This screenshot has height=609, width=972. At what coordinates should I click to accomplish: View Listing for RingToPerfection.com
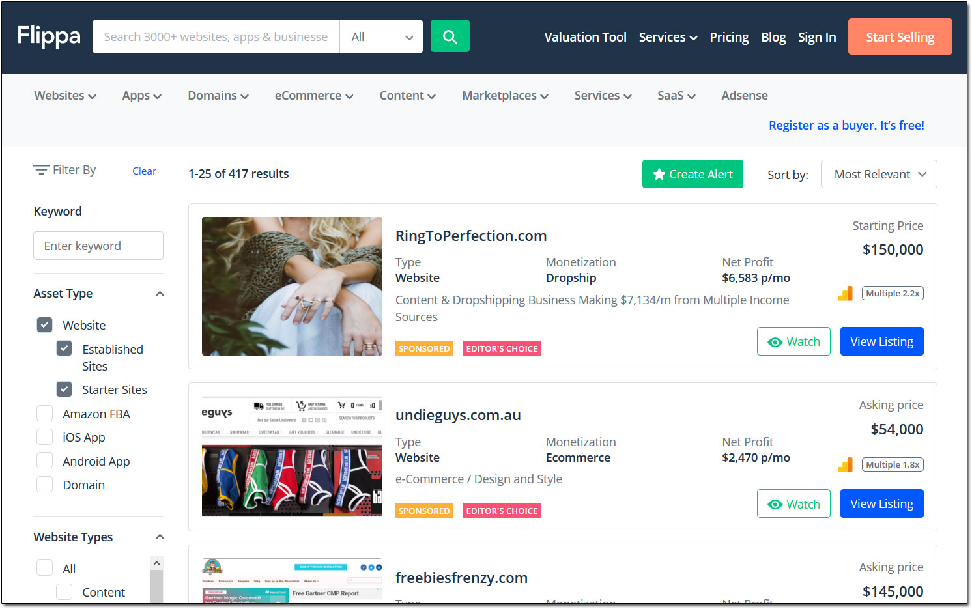coord(882,341)
